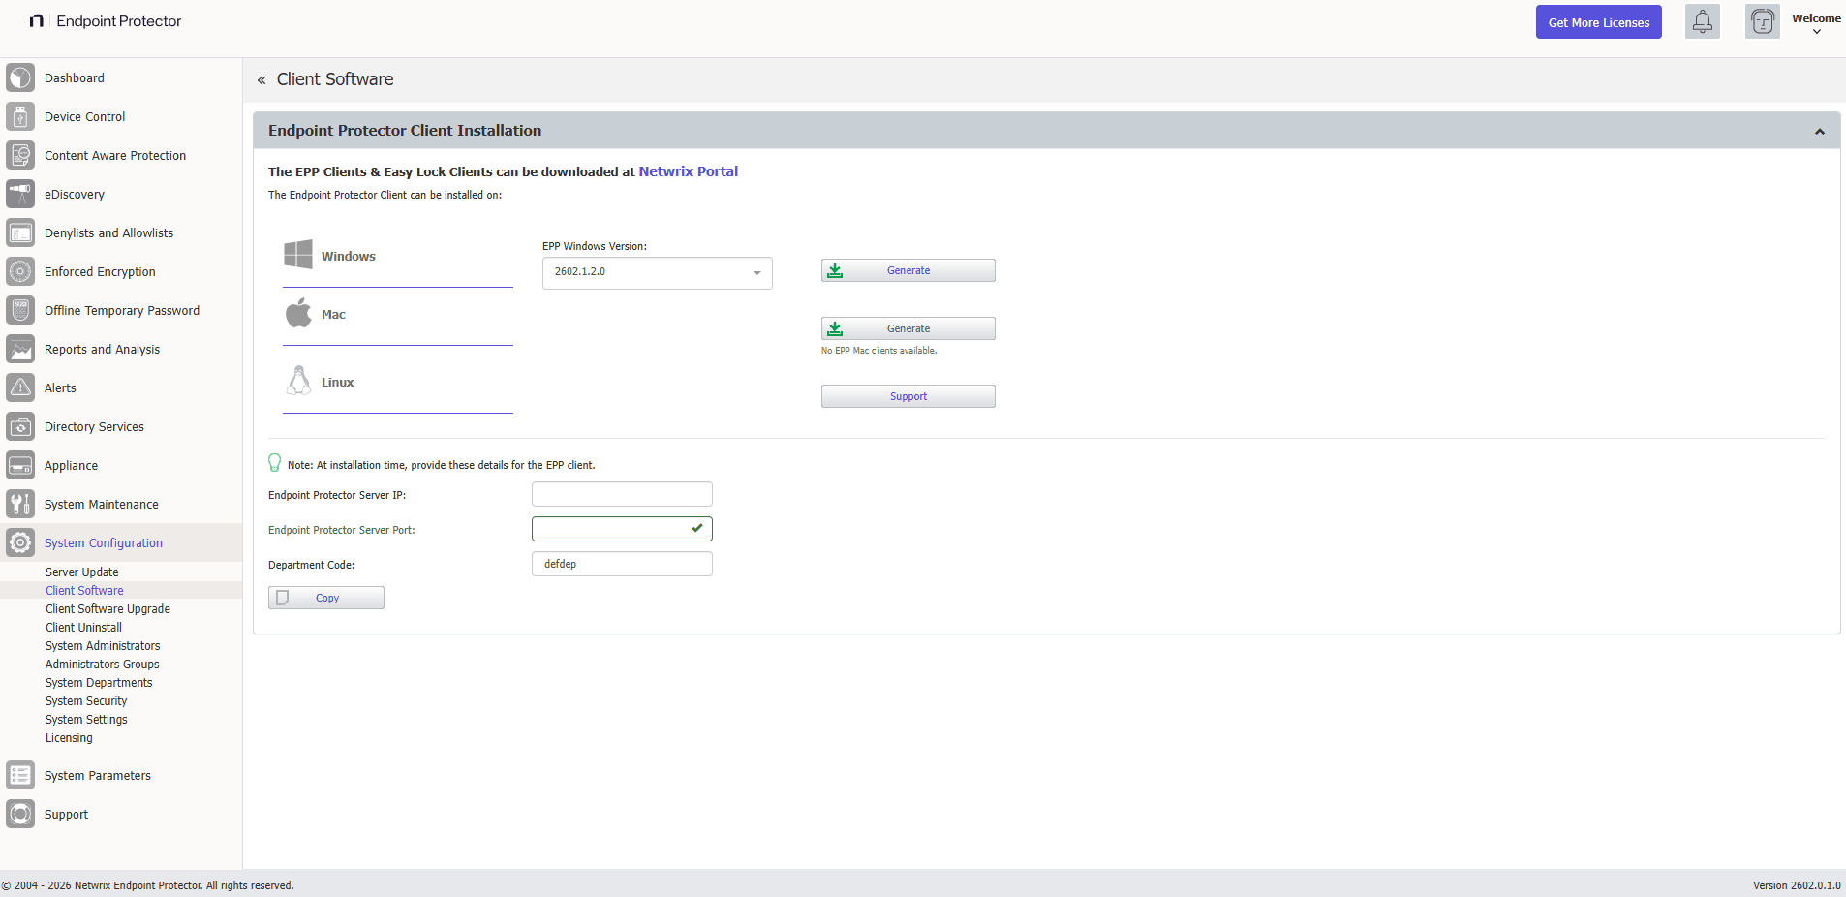Open eDiscovery menu
Screen dimensions: 1846x897
pyautogui.click(x=75, y=195)
